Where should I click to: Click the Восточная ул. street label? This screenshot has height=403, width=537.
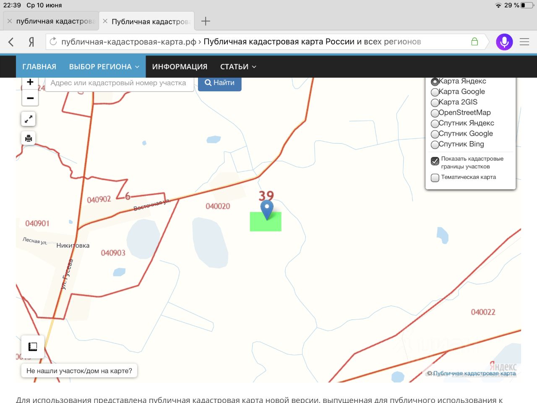coord(152,205)
